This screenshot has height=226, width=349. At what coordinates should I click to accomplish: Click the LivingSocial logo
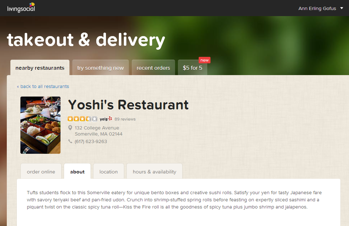pyautogui.click(x=21, y=8)
